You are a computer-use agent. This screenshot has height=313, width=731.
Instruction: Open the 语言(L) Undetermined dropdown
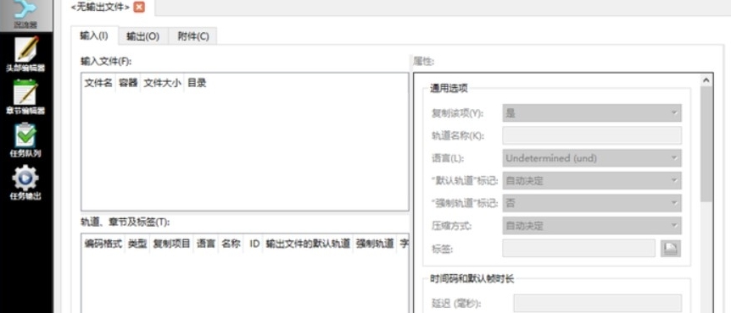click(592, 158)
